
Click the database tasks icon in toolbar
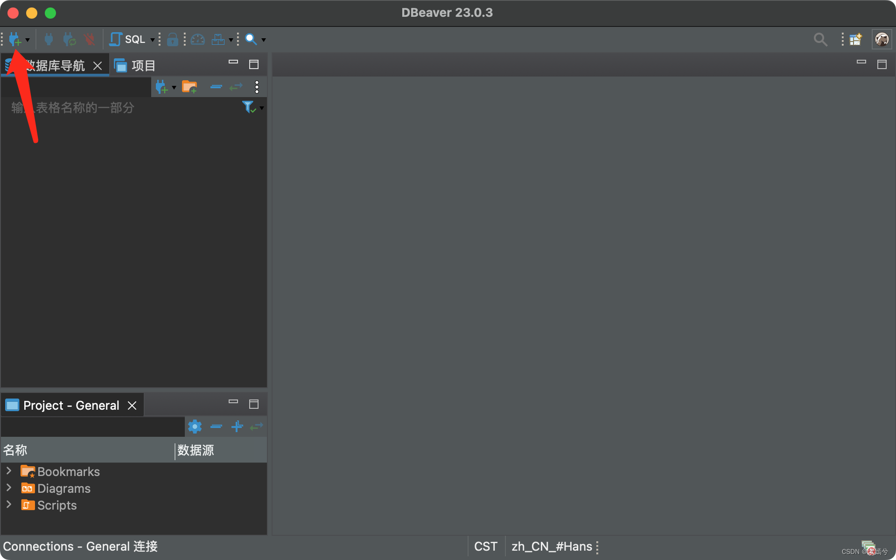218,39
